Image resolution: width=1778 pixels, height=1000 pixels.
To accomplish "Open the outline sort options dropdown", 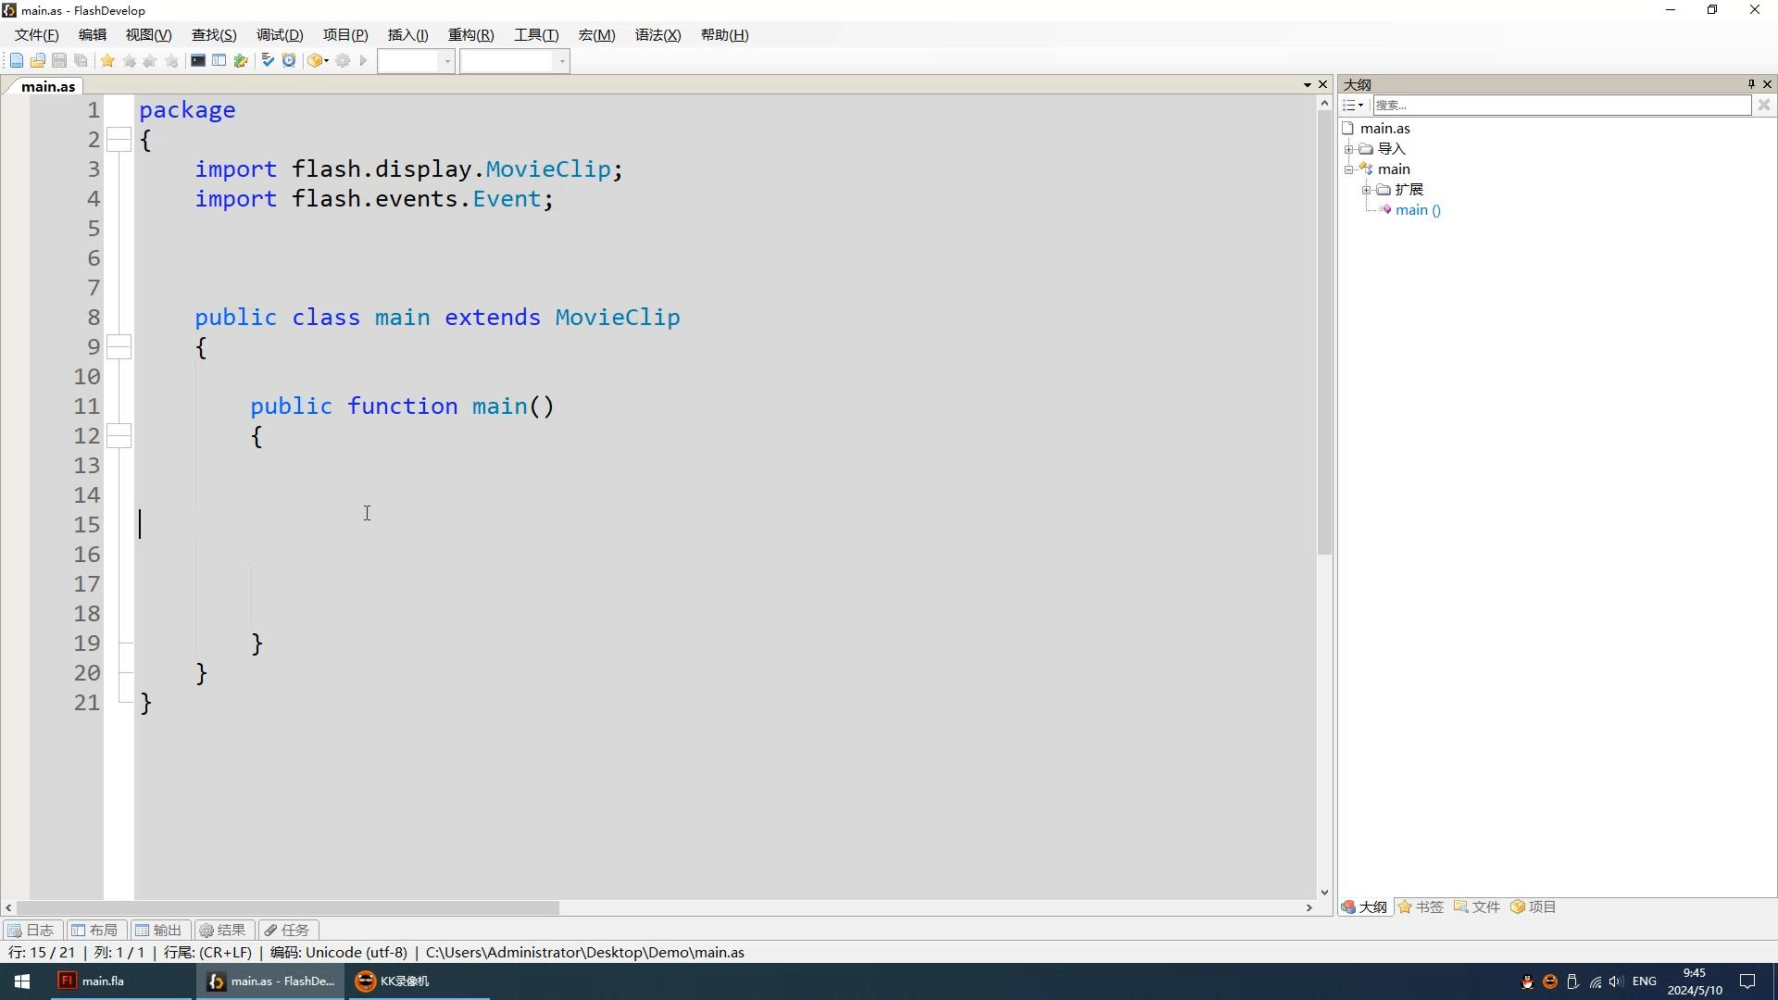I will [x=1354, y=106].
